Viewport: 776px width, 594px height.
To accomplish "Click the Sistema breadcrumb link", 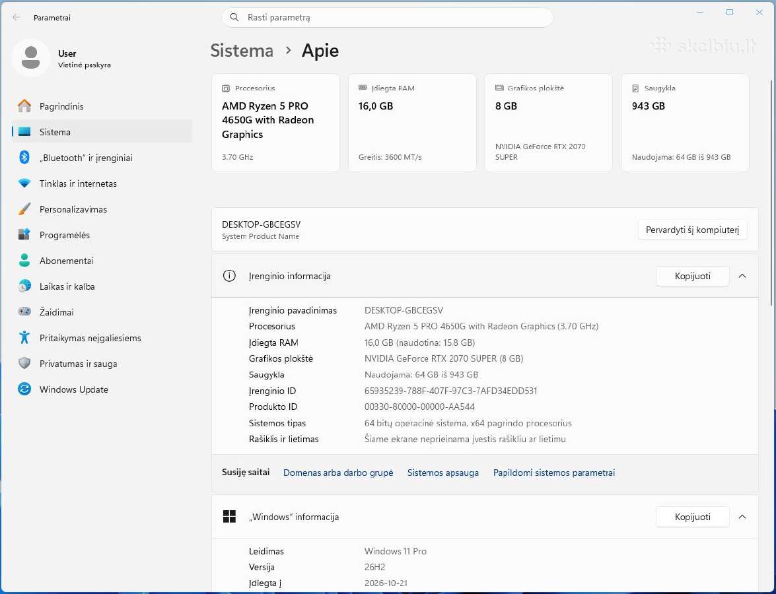I will pyautogui.click(x=242, y=50).
